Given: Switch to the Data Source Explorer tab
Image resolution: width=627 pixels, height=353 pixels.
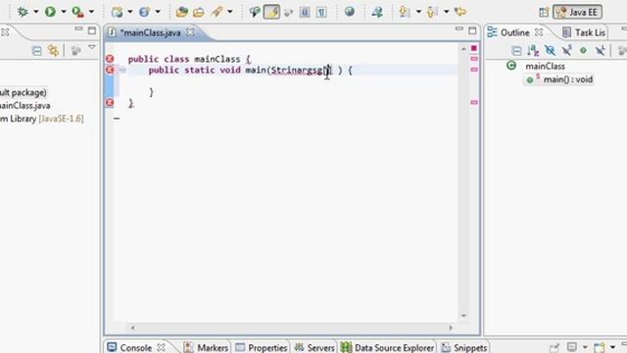Looking at the screenshot, I should tap(388, 347).
